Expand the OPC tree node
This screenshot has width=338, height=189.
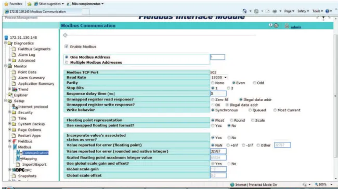(x=9, y=170)
